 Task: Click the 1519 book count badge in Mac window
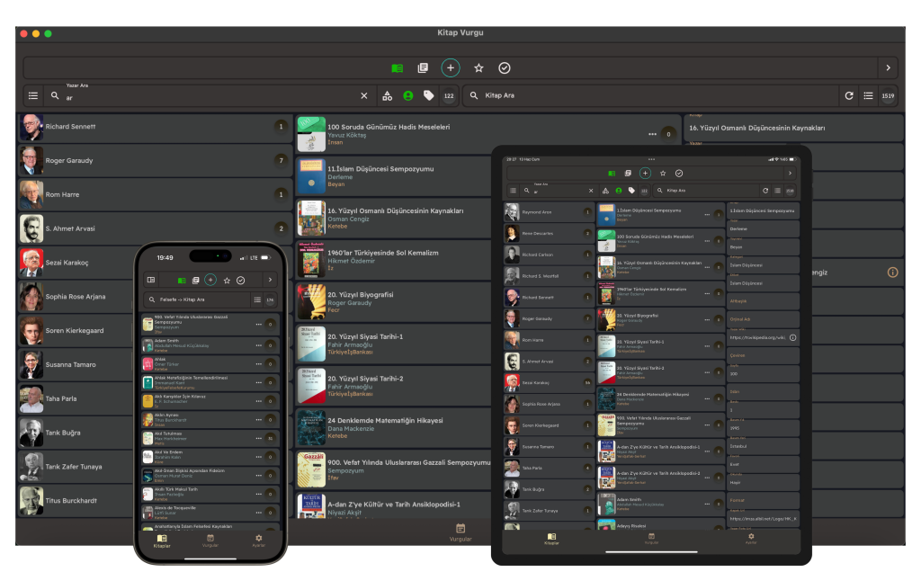click(888, 95)
